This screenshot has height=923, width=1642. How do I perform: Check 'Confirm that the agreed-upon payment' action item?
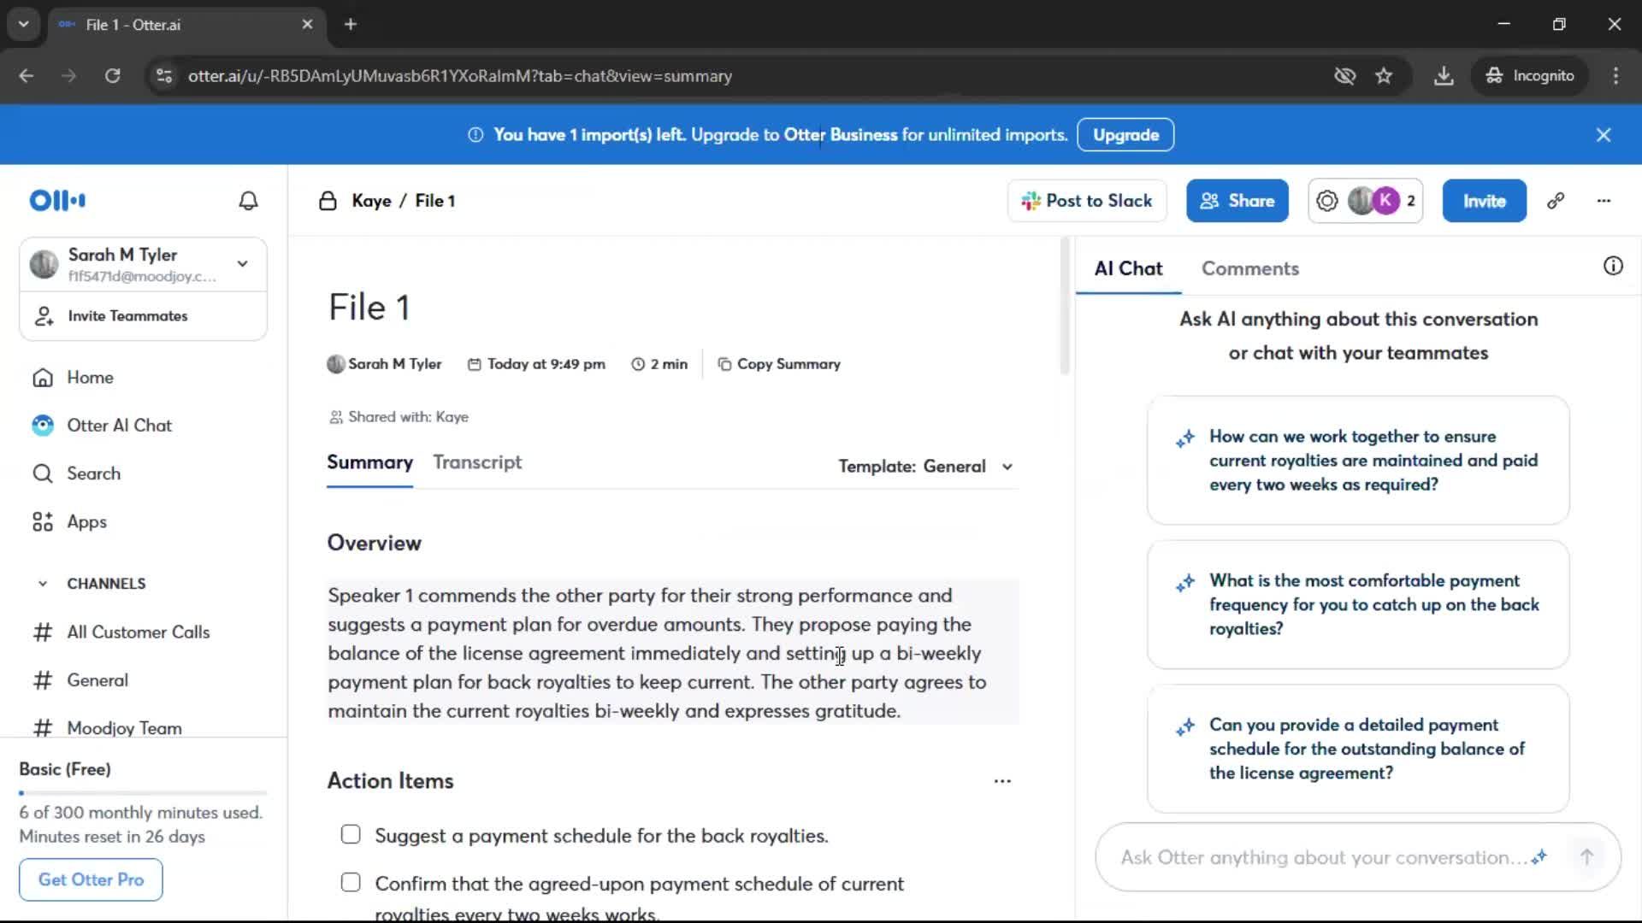click(x=351, y=882)
